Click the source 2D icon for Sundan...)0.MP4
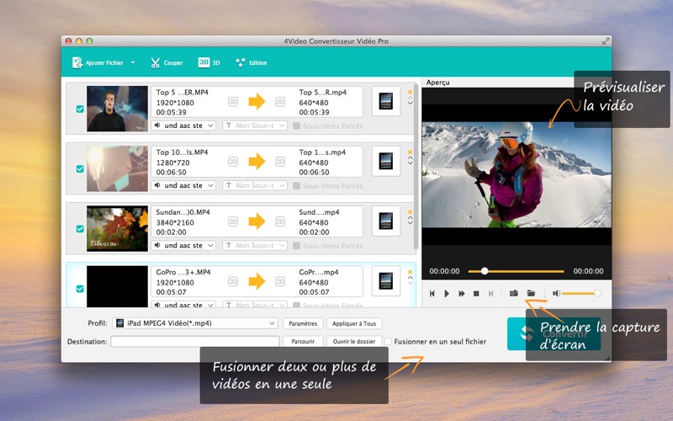The image size is (673, 421). (233, 221)
